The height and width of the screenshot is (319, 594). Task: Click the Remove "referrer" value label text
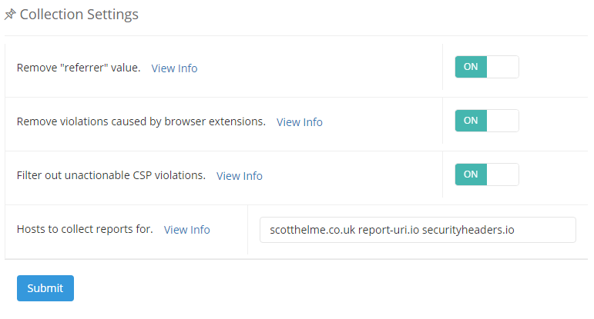coord(79,68)
